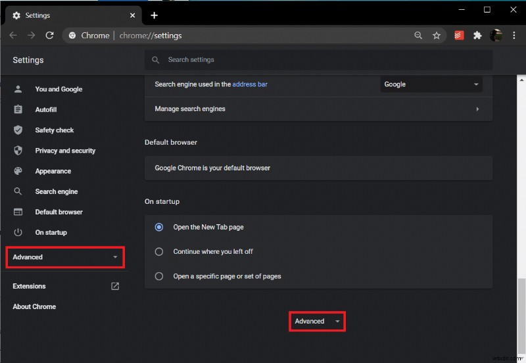Click the profile avatar icon
Image resolution: width=526 pixels, height=363 pixels.
click(x=496, y=36)
